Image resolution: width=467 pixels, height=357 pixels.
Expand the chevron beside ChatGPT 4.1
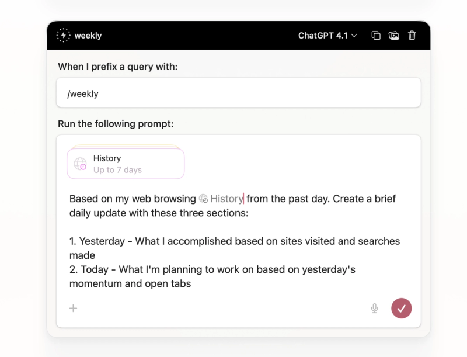(x=354, y=36)
